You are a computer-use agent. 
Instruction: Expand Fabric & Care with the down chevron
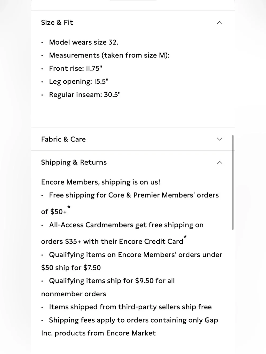coord(219,139)
